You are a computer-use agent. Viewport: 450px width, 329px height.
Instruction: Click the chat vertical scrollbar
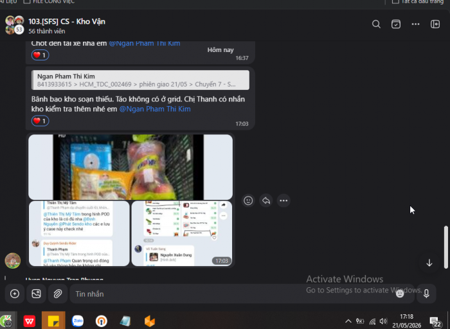446,247
